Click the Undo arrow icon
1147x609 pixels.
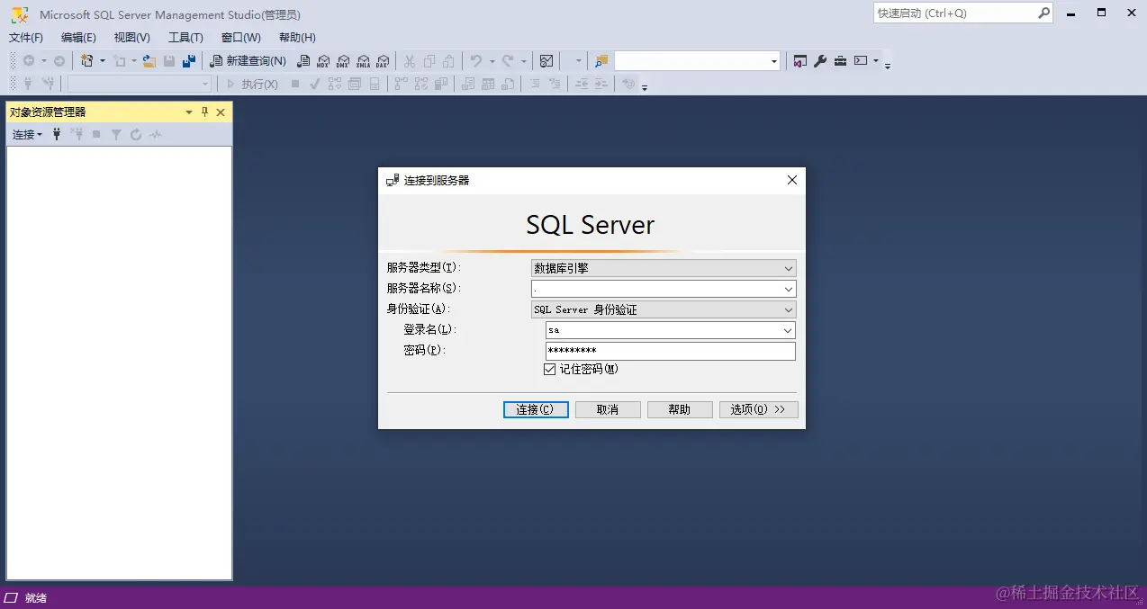(x=476, y=61)
